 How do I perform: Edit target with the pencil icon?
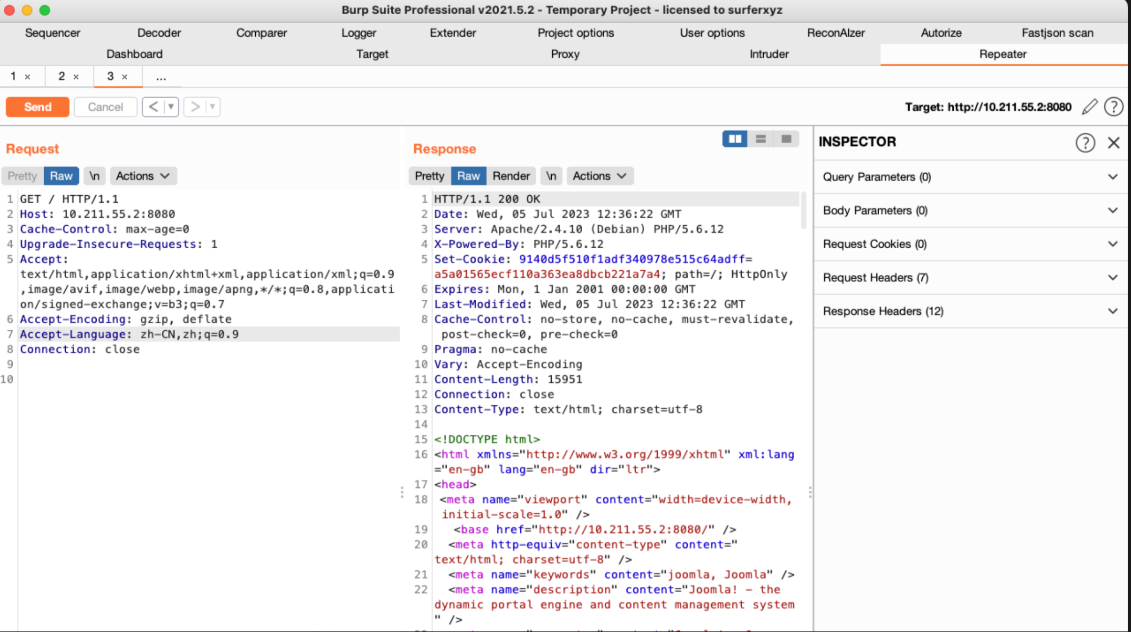1089,107
